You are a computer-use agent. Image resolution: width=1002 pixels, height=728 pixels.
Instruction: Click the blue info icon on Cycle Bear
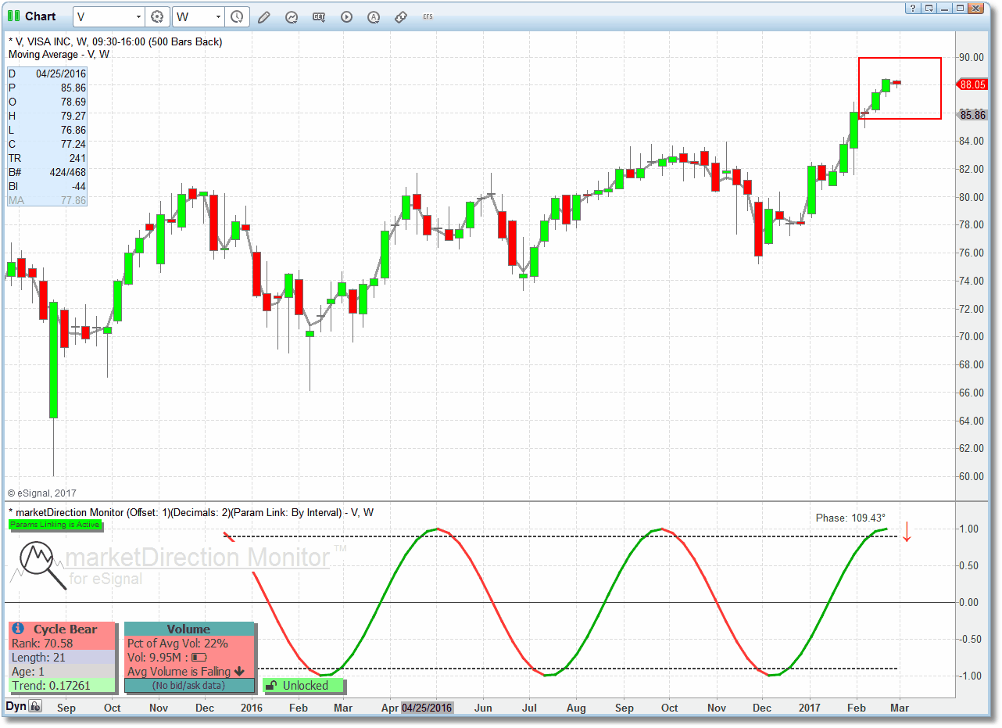coord(19,629)
